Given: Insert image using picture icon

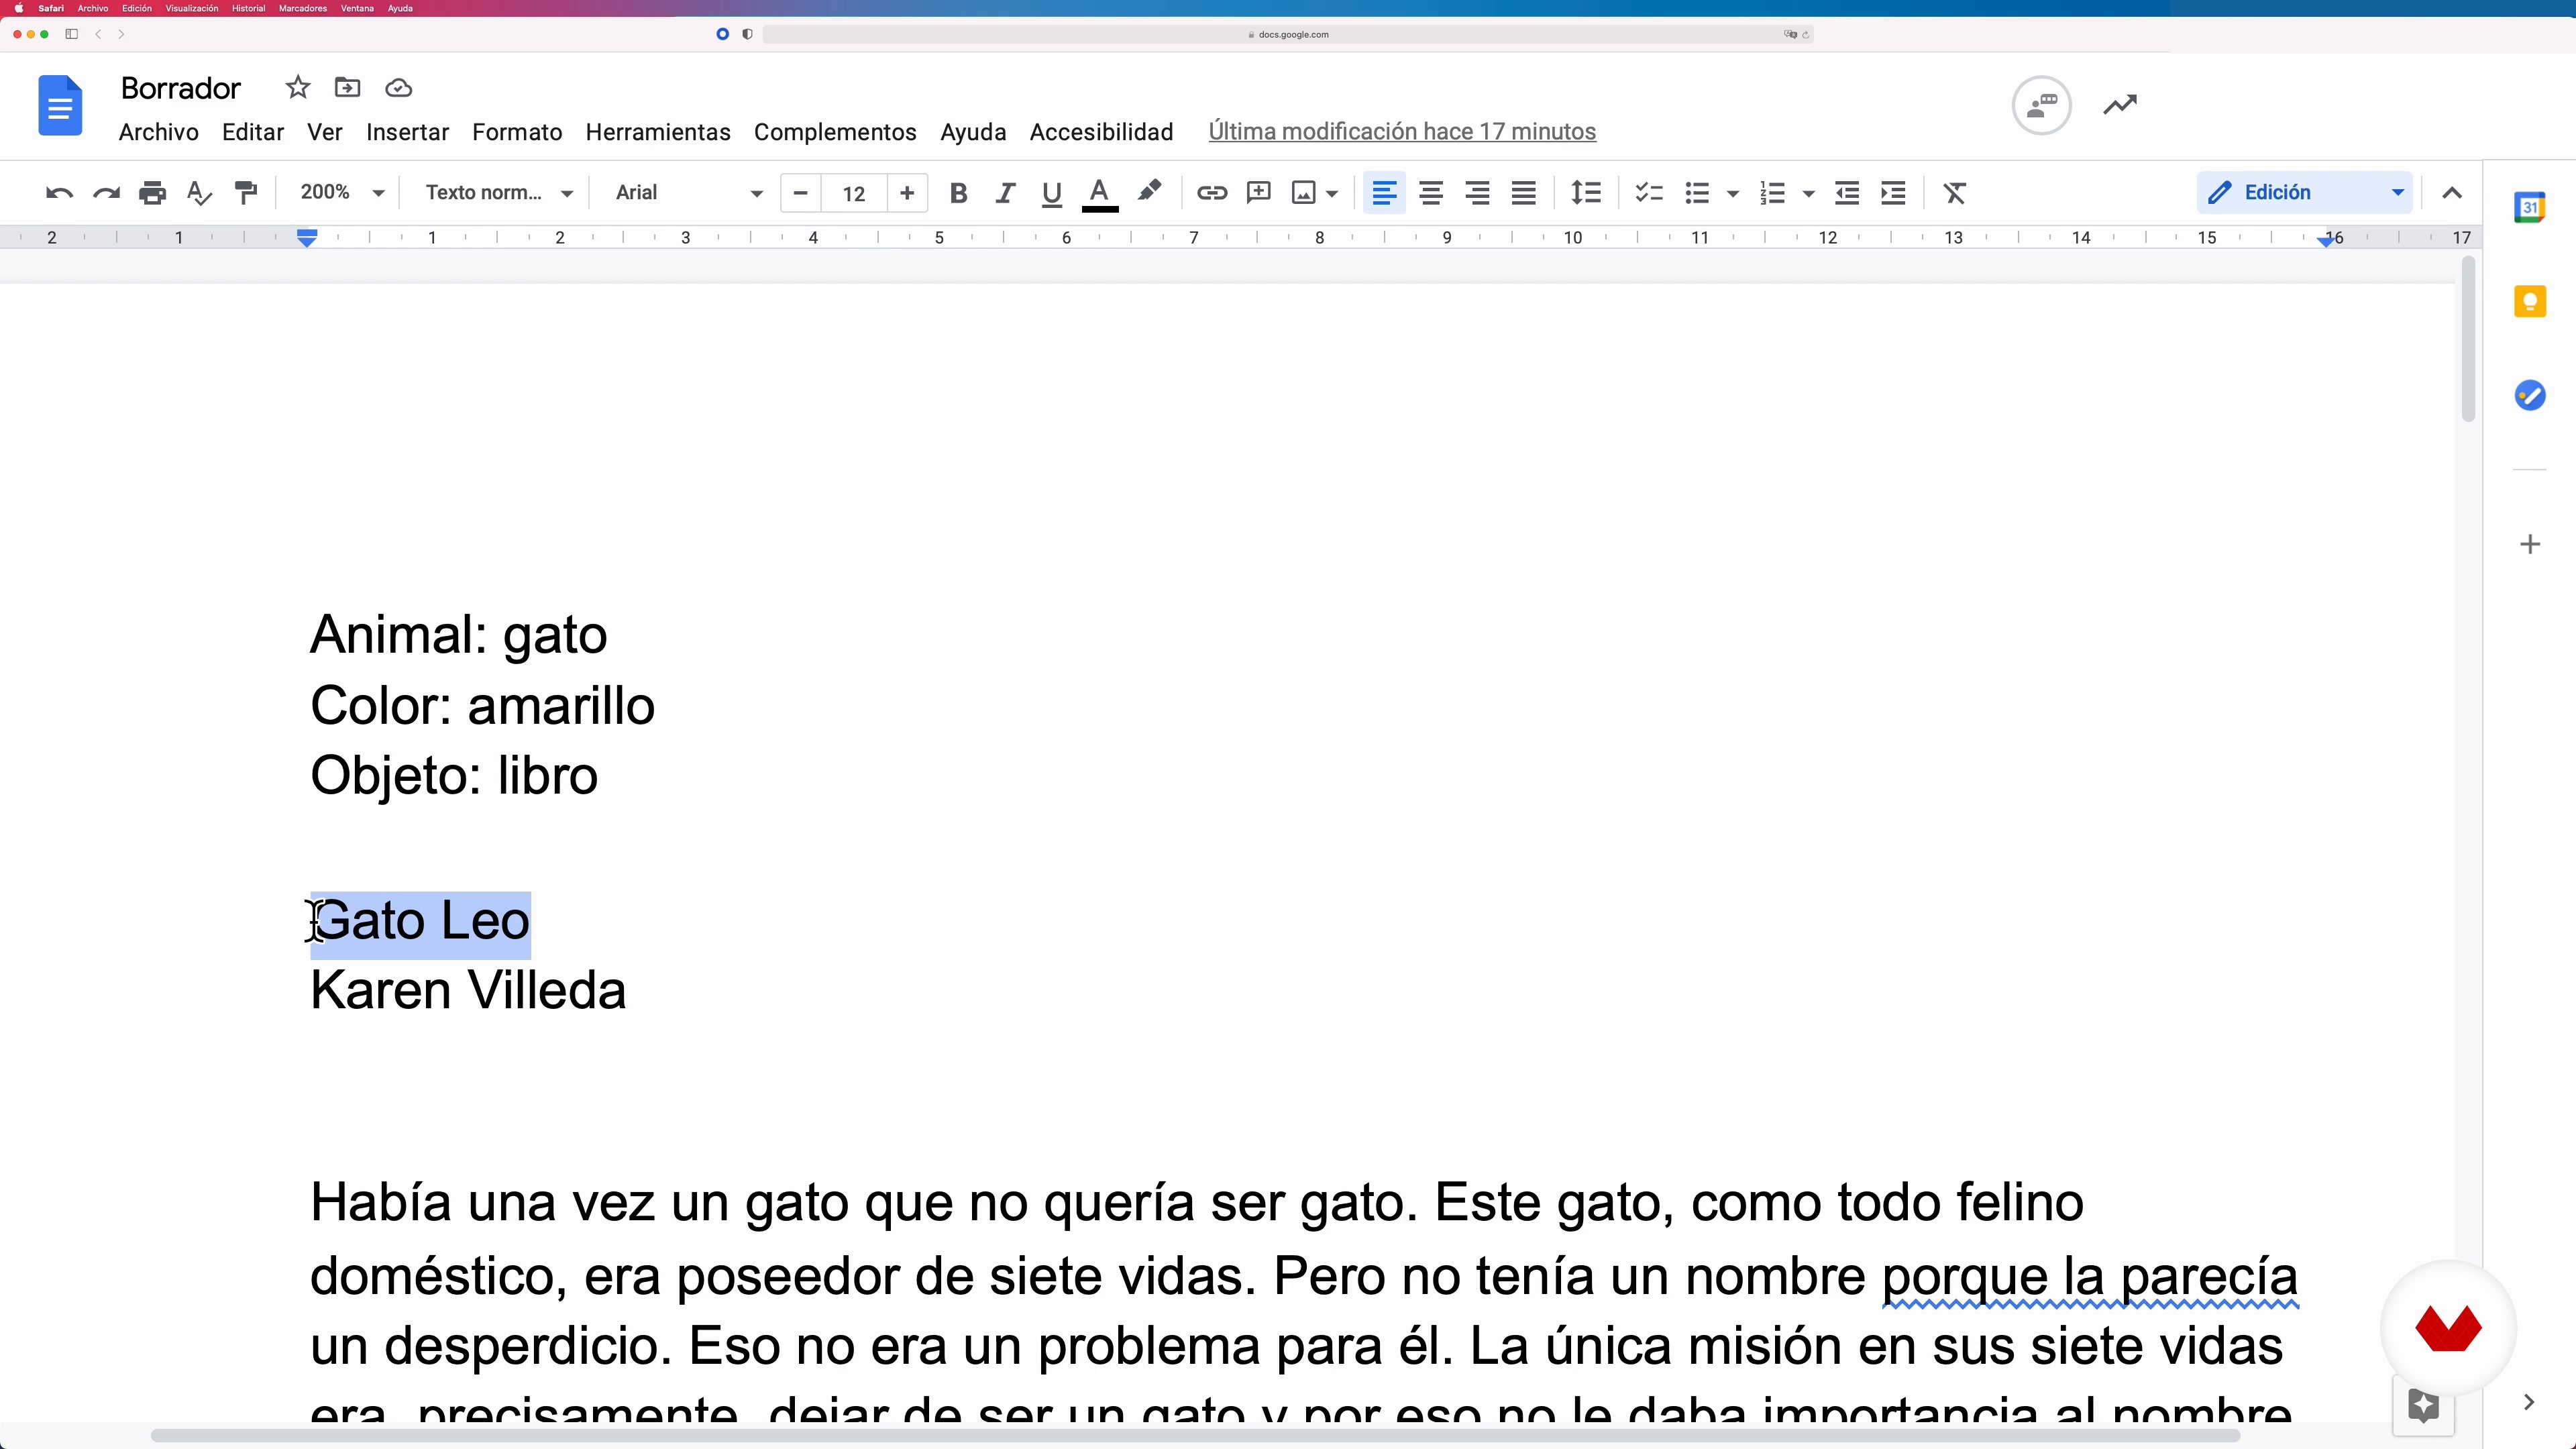Looking at the screenshot, I should 1304,193.
